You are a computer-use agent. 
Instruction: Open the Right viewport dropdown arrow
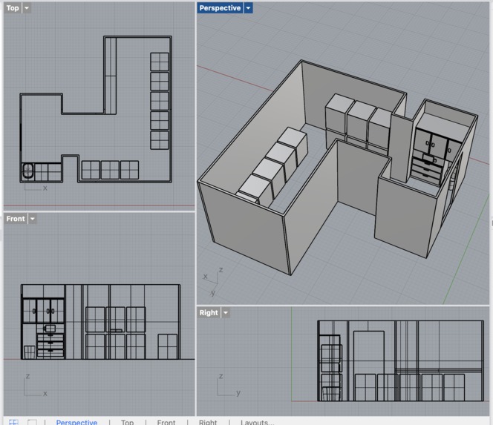coord(226,312)
